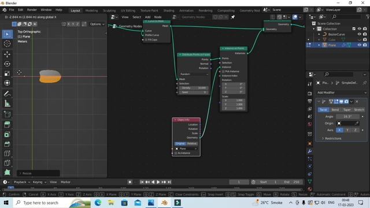
Task: Expand the Restrictions section
Action: tap(331, 139)
